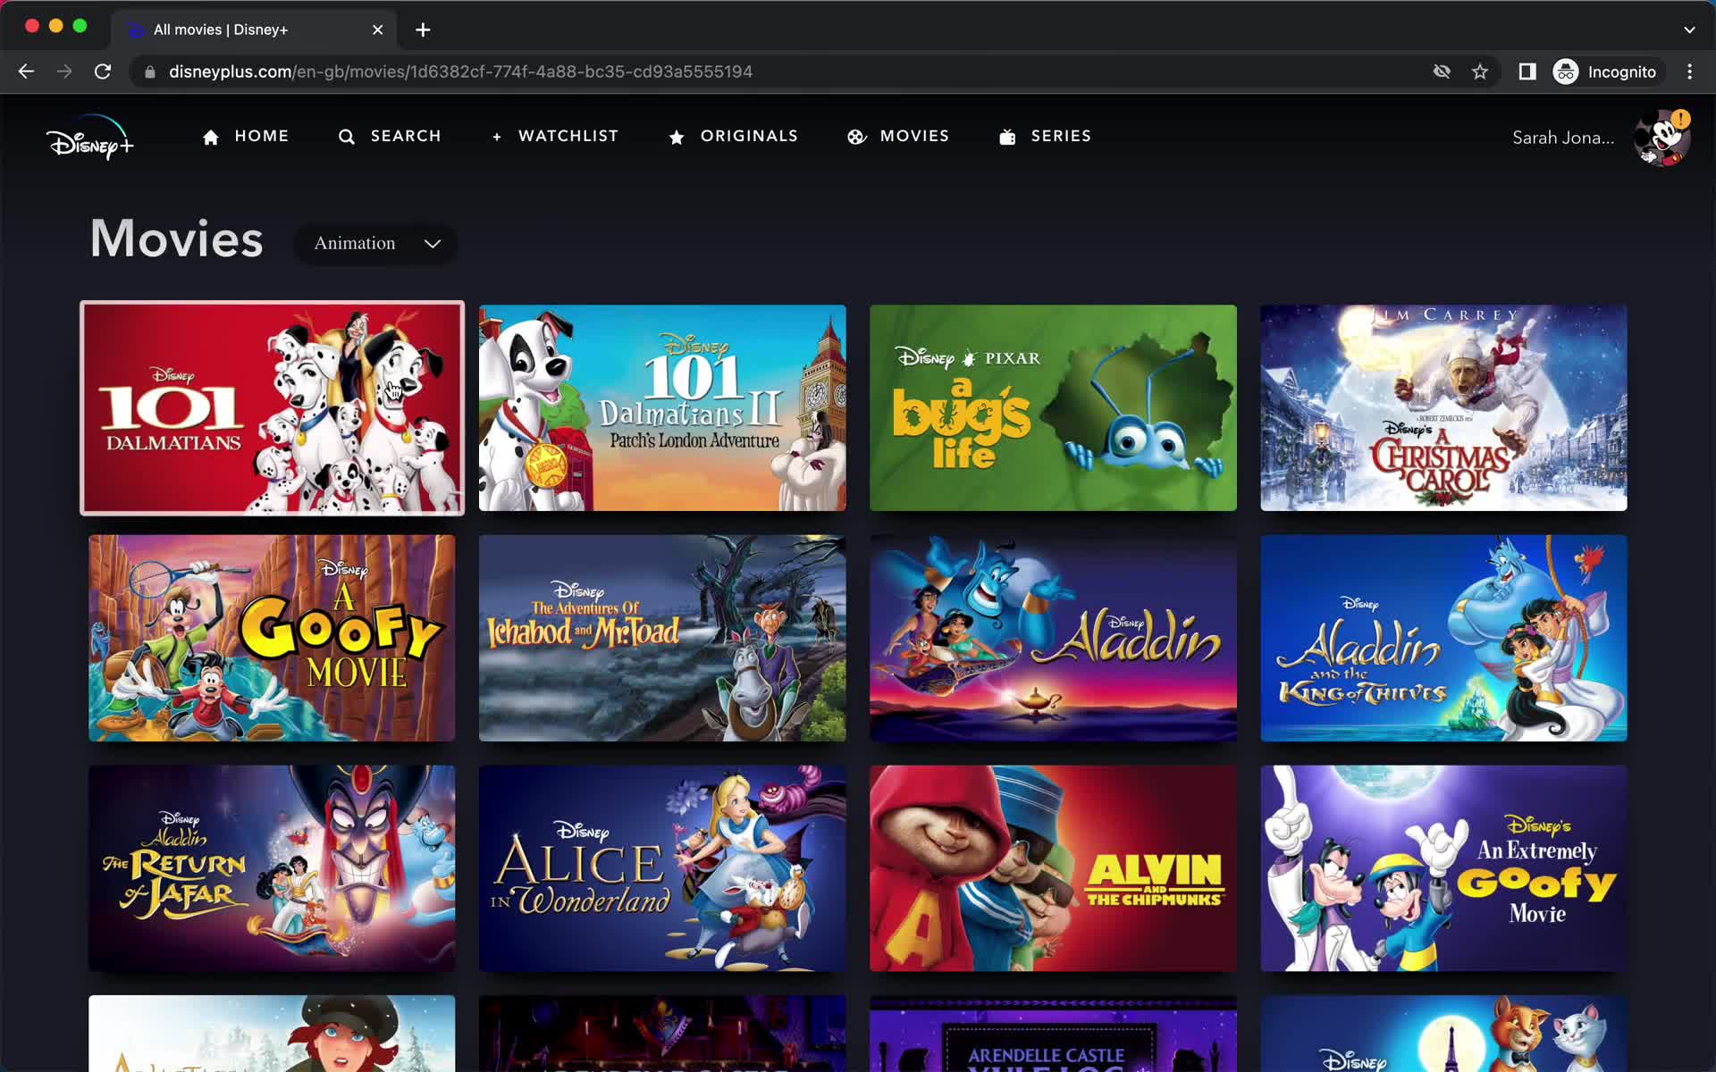
Task: Open SEARCH in navigation
Action: 406,136
